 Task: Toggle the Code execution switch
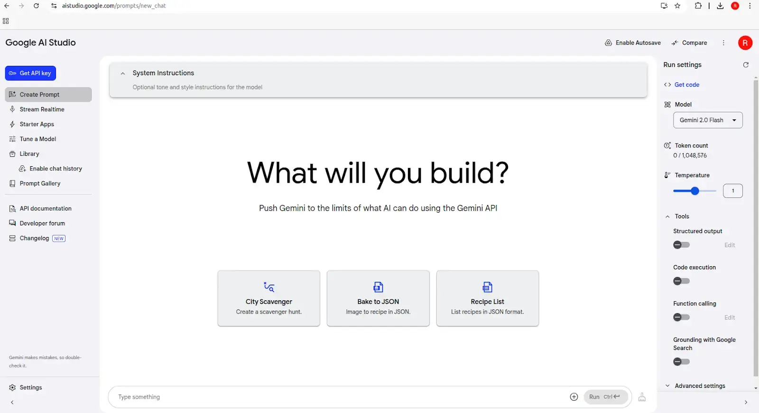pos(681,281)
